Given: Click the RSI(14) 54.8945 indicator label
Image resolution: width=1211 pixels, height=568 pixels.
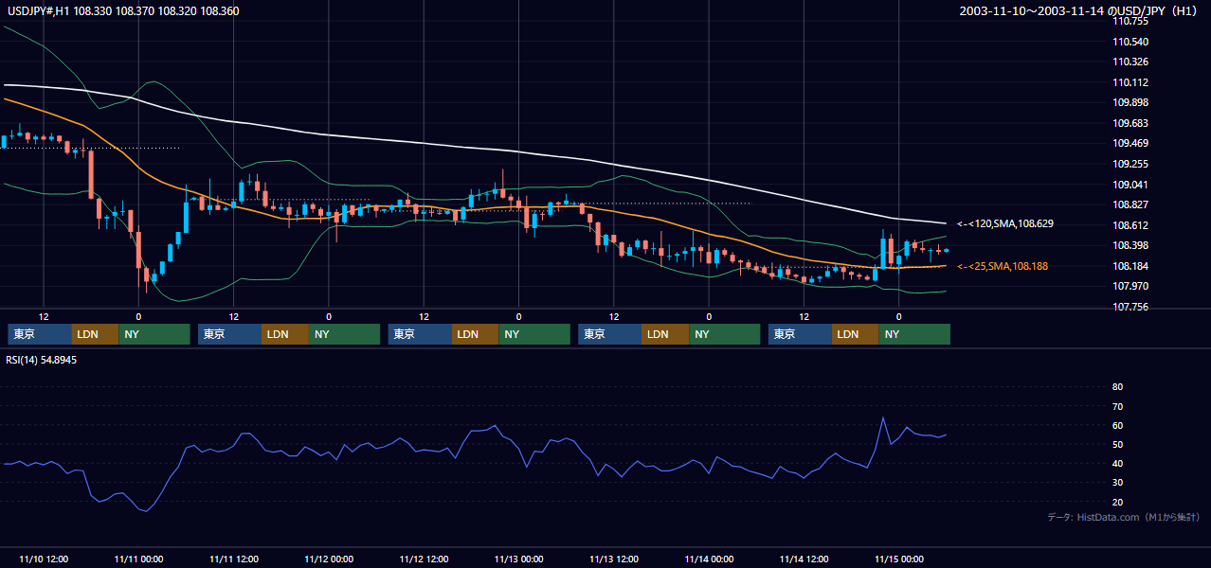Looking at the screenshot, I should [x=41, y=360].
